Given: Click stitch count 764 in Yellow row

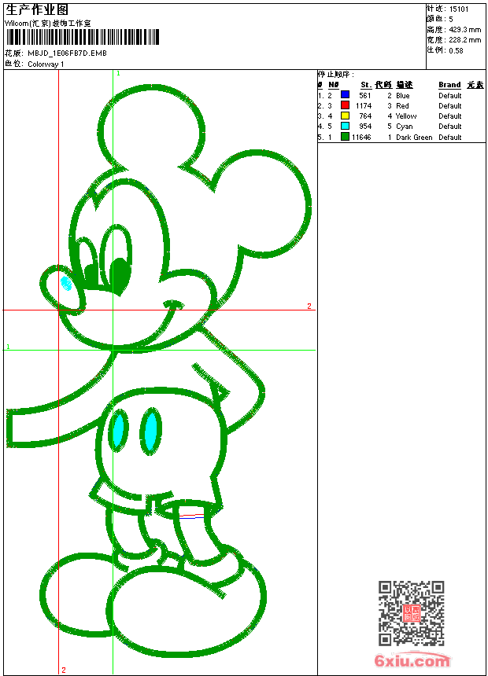Looking at the screenshot, I should (x=365, y=116).
